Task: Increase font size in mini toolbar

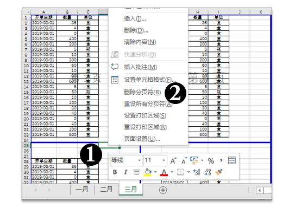Action: pos(173,161)
